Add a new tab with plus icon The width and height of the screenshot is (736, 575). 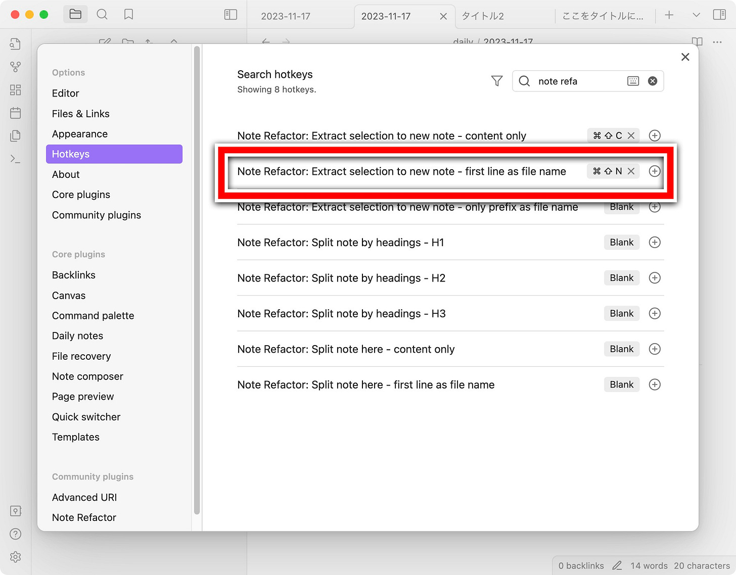[669, 15]
